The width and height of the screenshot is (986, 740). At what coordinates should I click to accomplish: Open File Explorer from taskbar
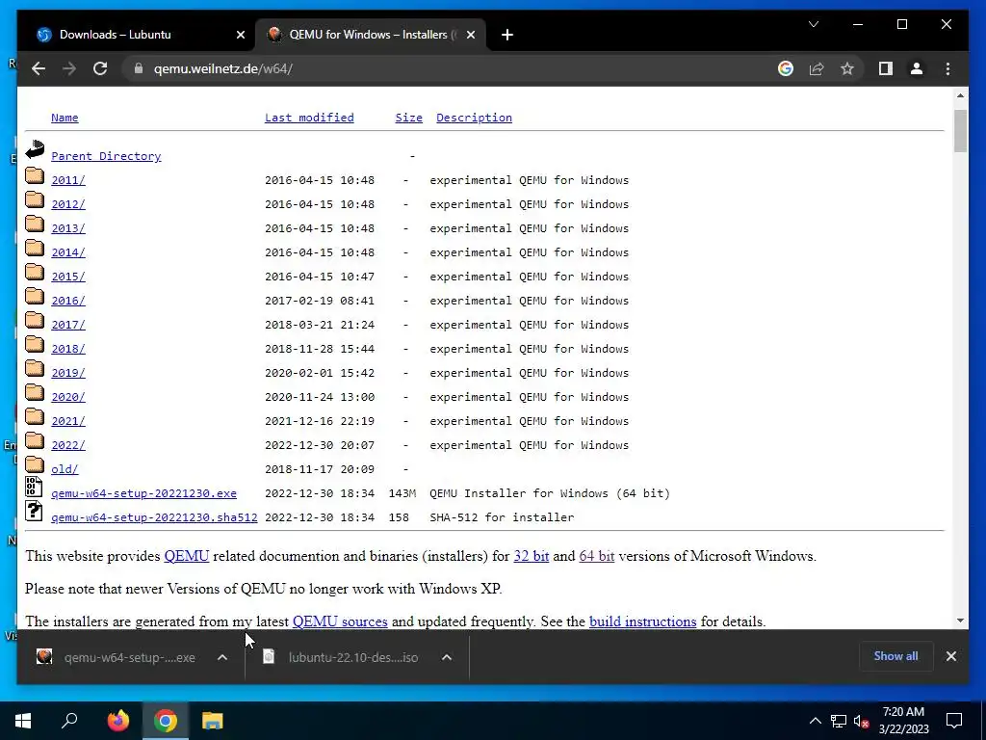pos(212,721)
